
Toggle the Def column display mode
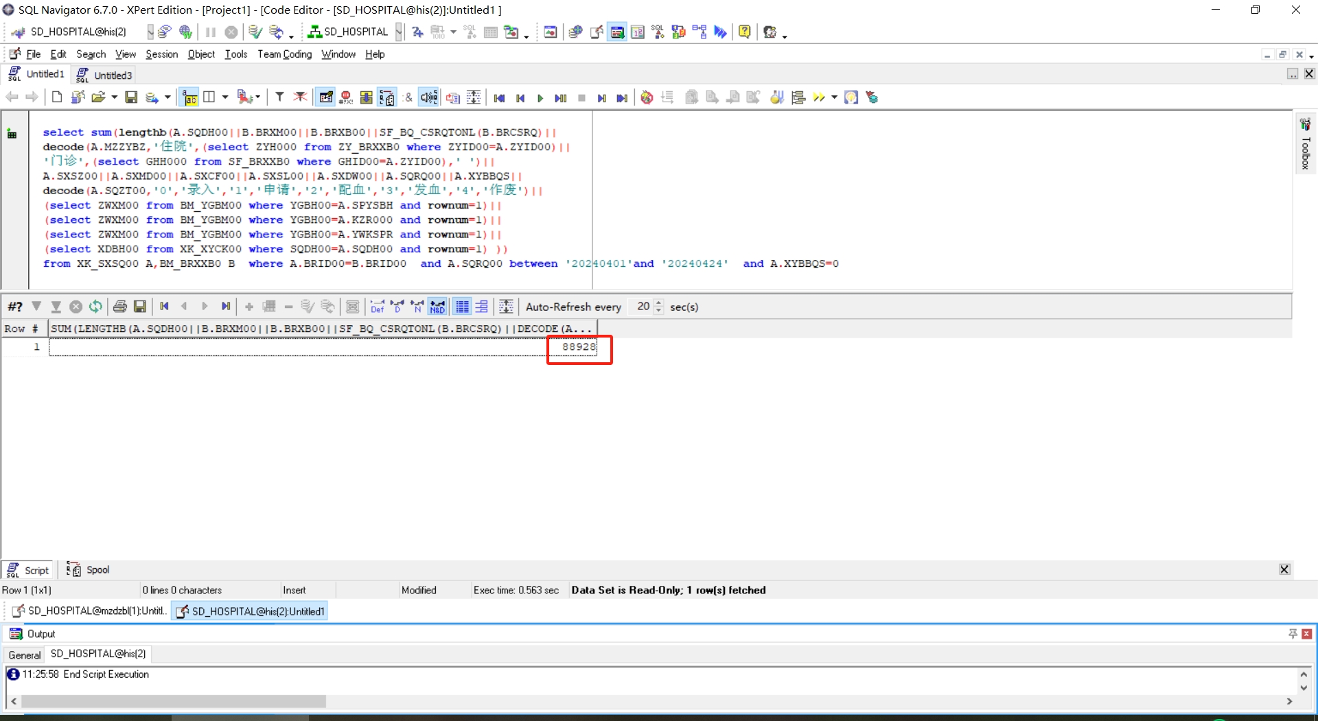tap(377, 307)
